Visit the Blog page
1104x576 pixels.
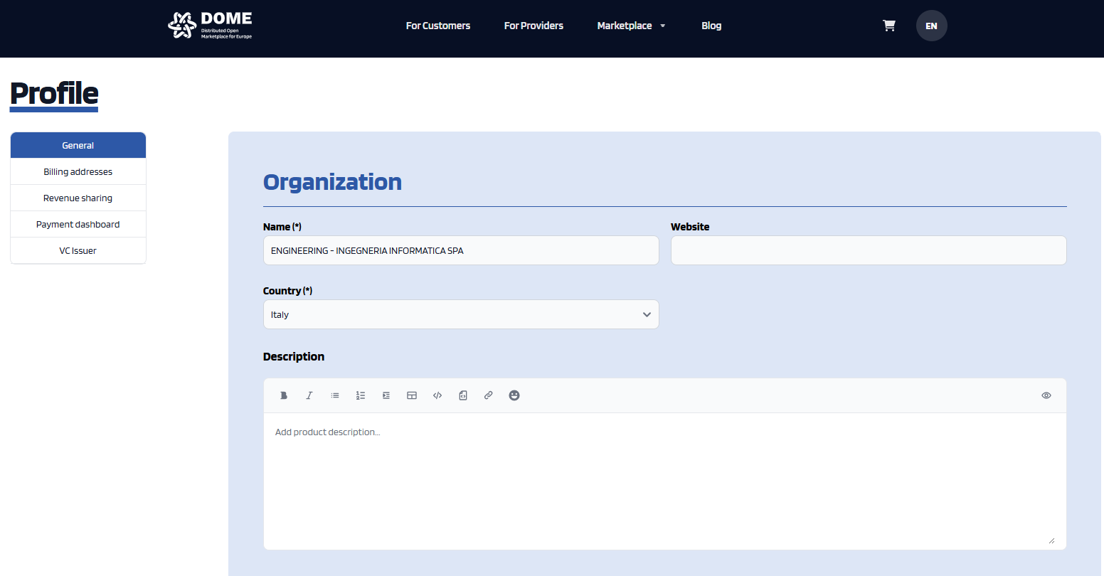tap(711, 26)
